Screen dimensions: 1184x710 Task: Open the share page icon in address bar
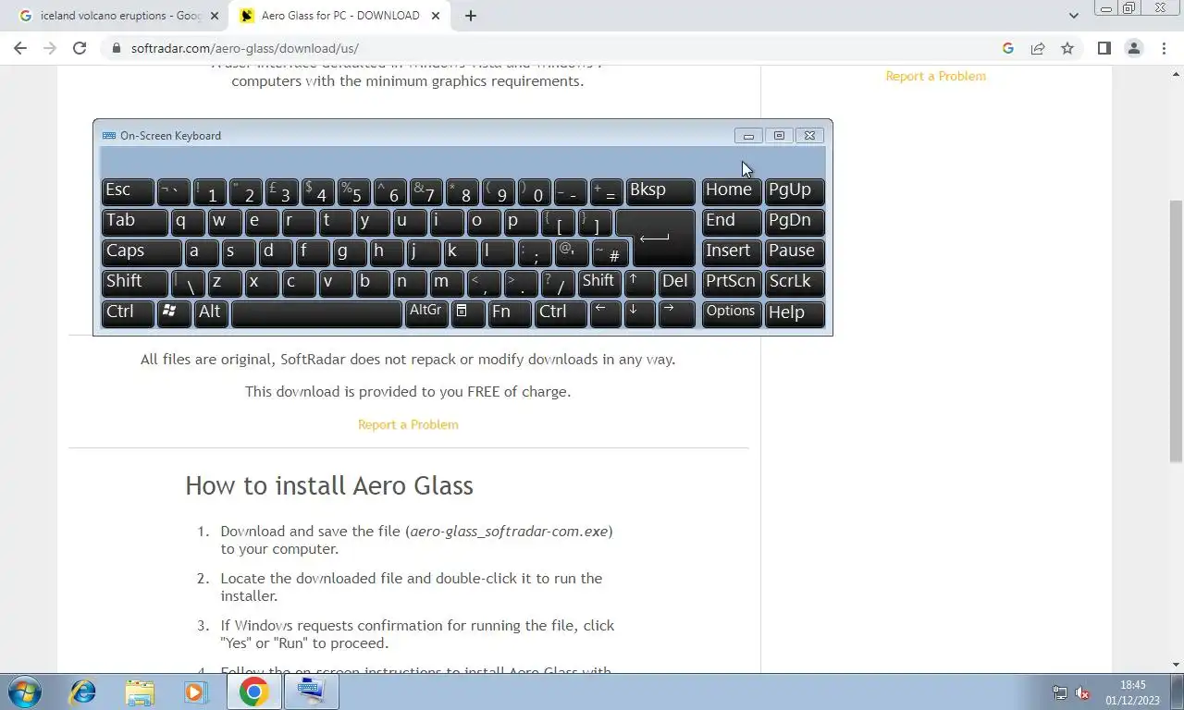(1038, 48)
